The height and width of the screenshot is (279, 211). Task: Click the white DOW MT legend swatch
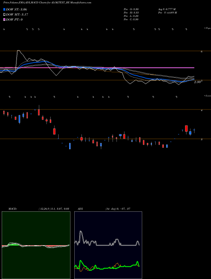coord(4,14)
